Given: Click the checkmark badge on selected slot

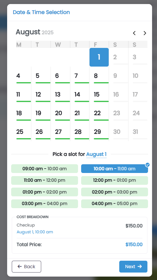Looking at the screenshot, I should tap(147, 165).
